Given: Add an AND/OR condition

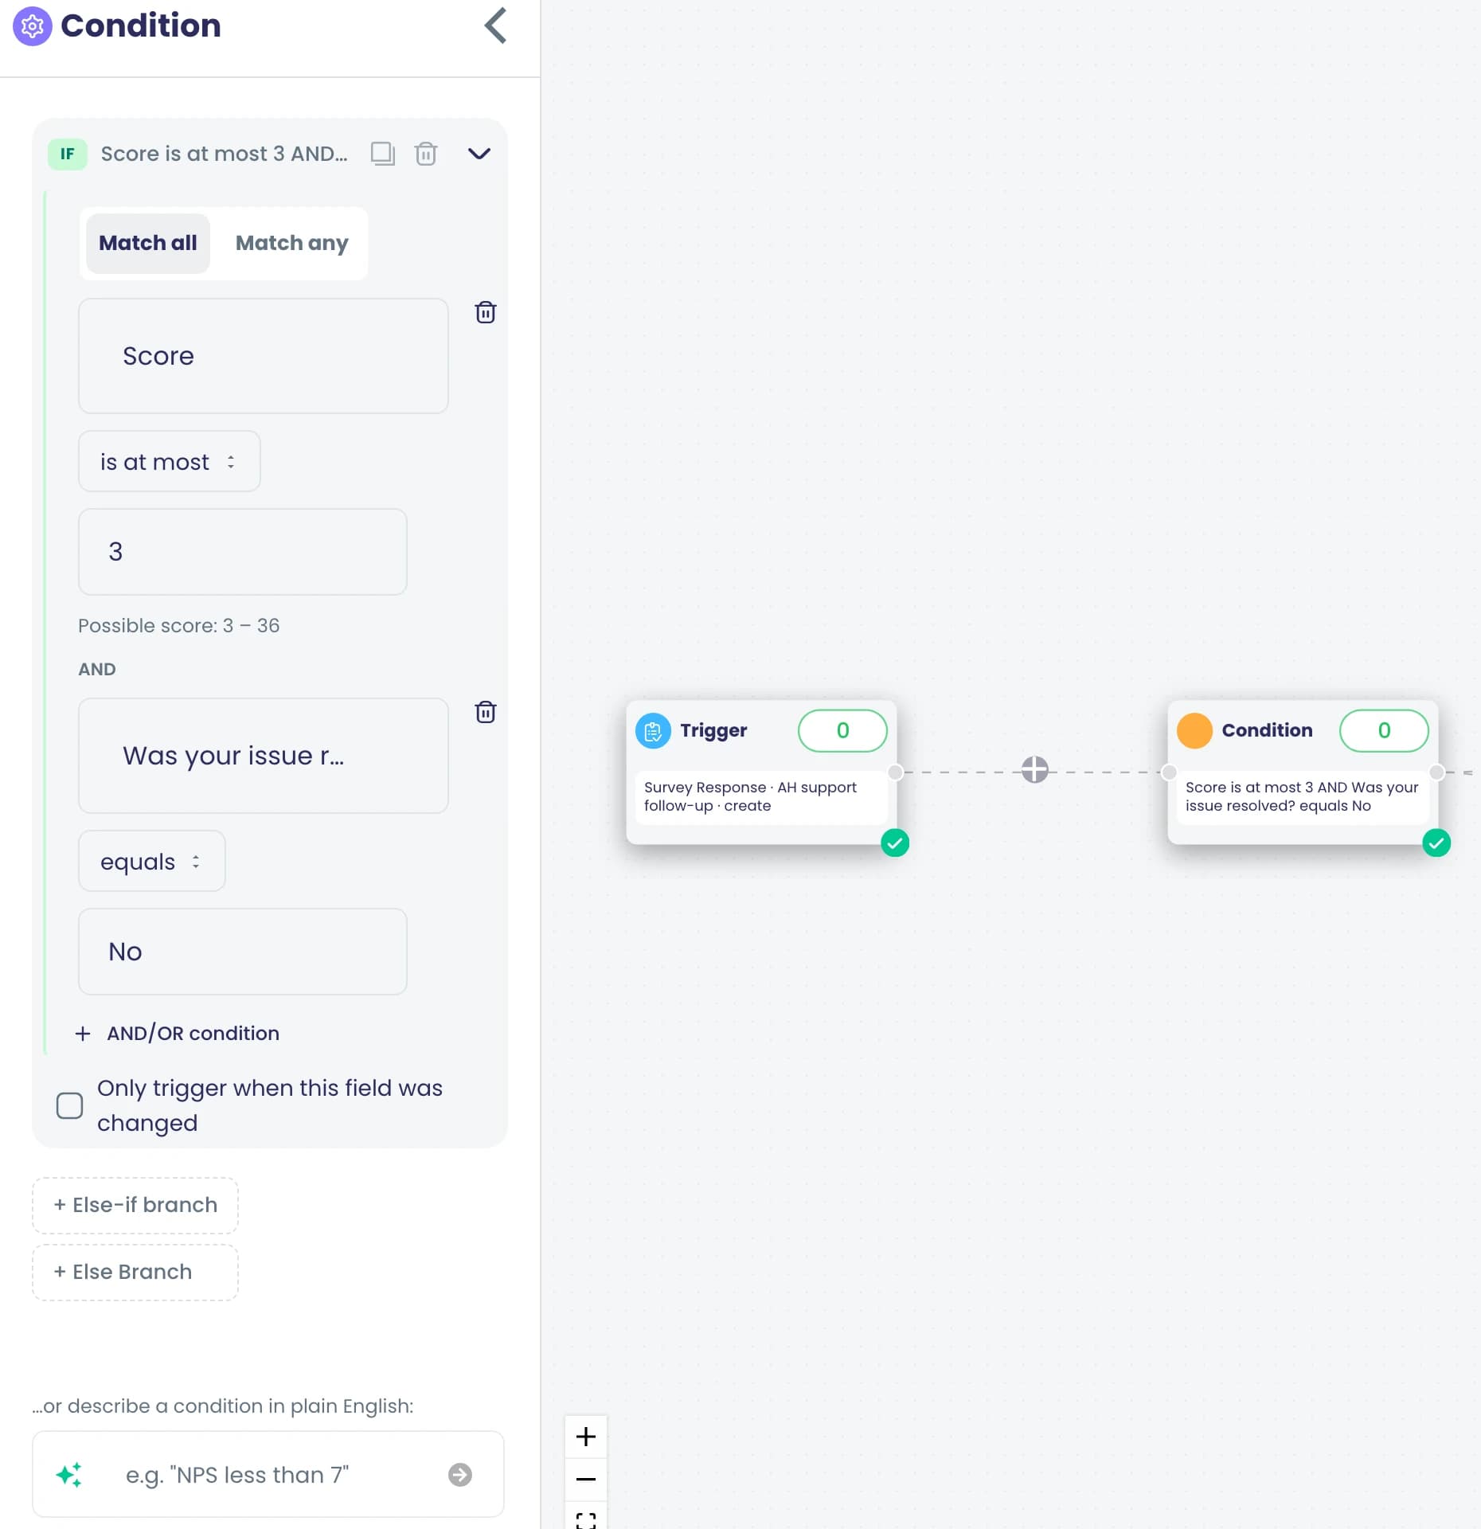Looking at the screenshot, I should coord(178,1033).
